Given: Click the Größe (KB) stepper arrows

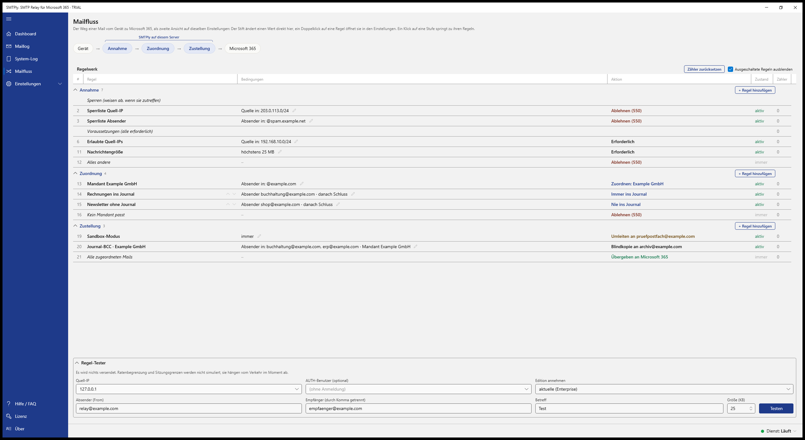Looking at the screenshot, I should coord(751,408).
